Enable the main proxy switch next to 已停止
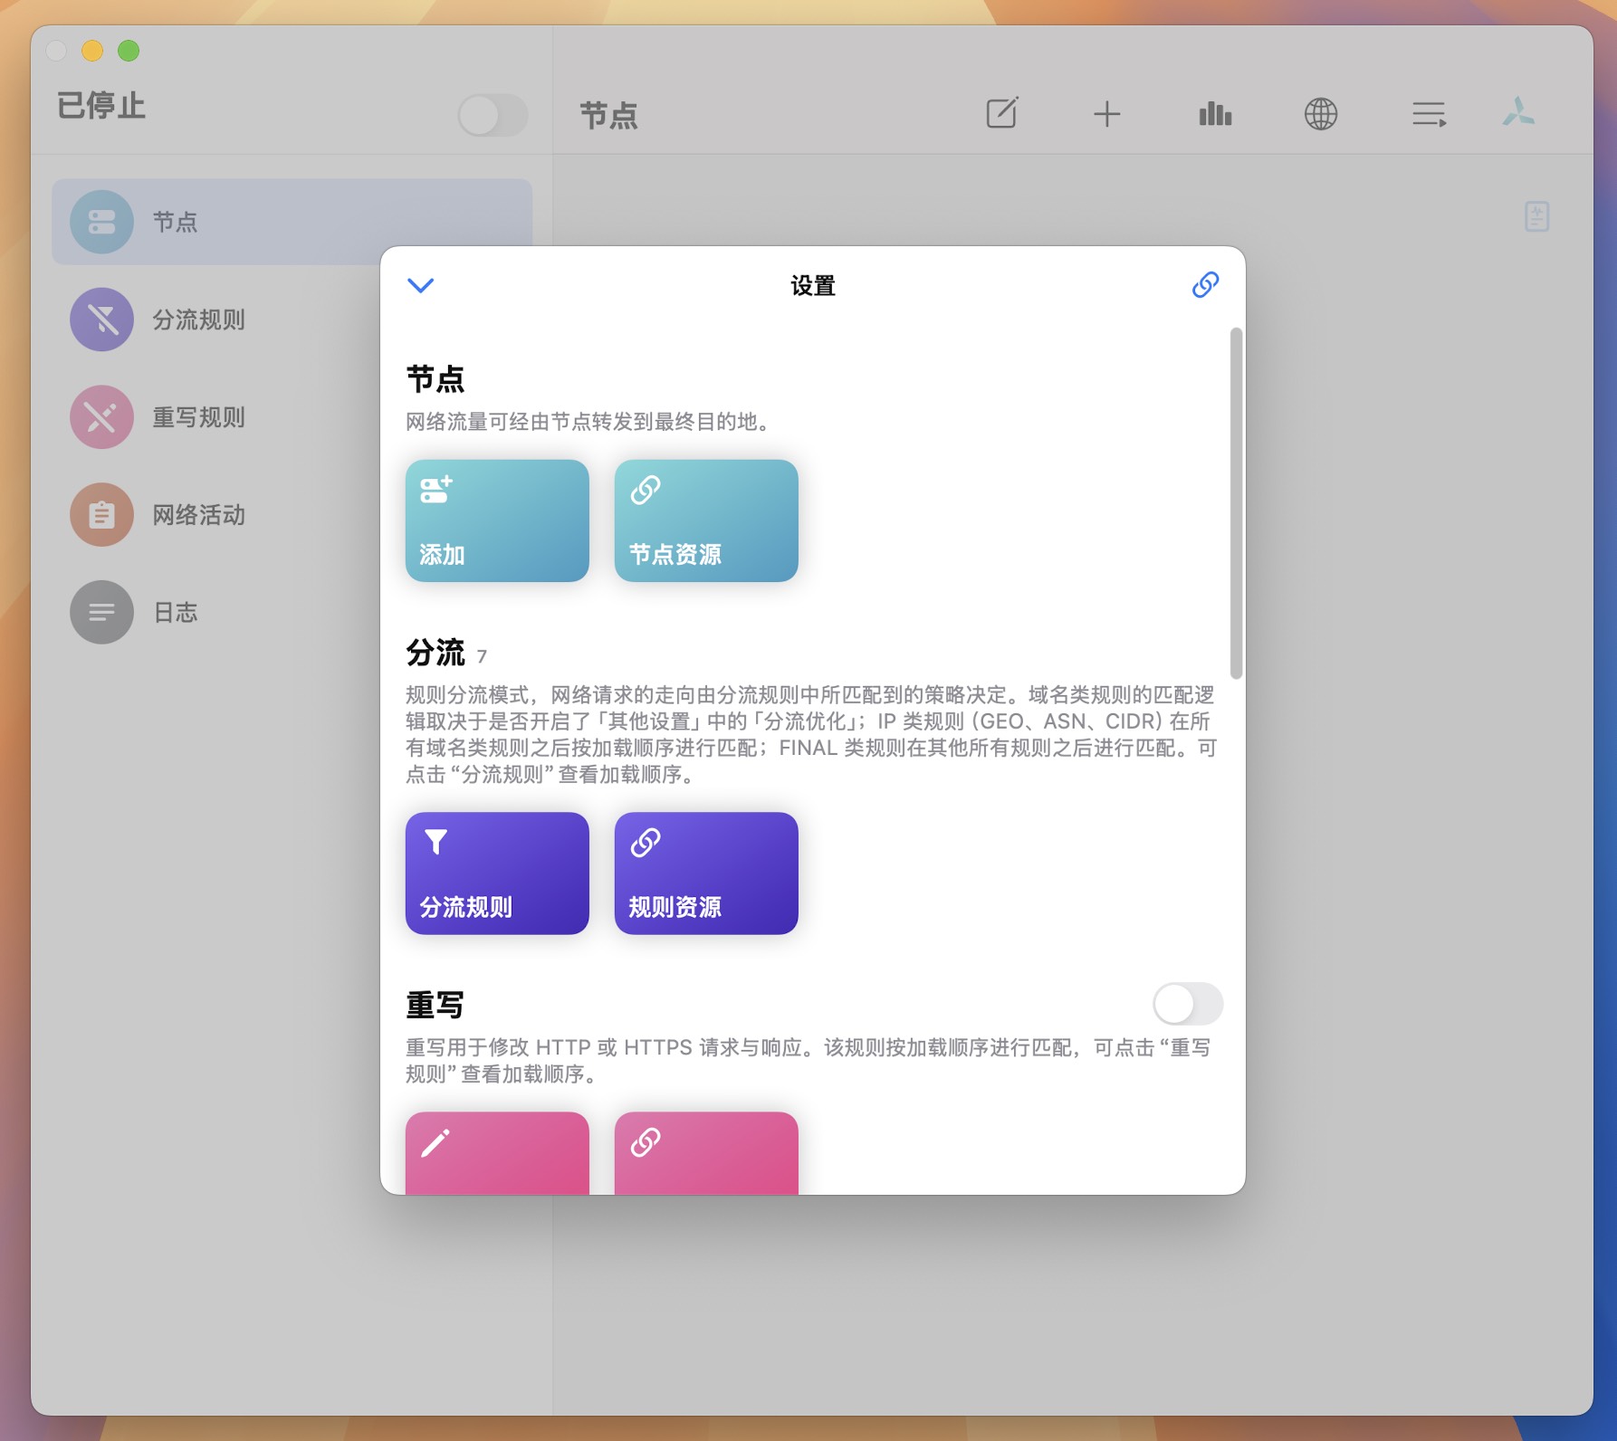Image resolution: width=1617 pixels, height=1441 pixels. (x=493, y=115)
